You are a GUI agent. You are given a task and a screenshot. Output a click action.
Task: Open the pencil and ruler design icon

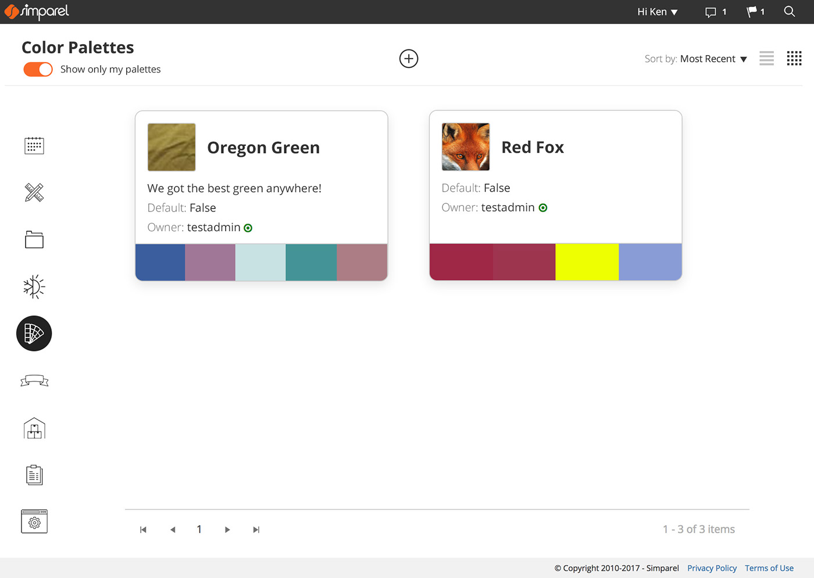click(34, 192)
